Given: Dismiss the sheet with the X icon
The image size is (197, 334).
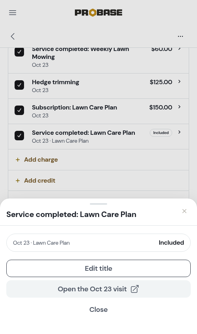Looking at the screenshot, I should 184,211.
